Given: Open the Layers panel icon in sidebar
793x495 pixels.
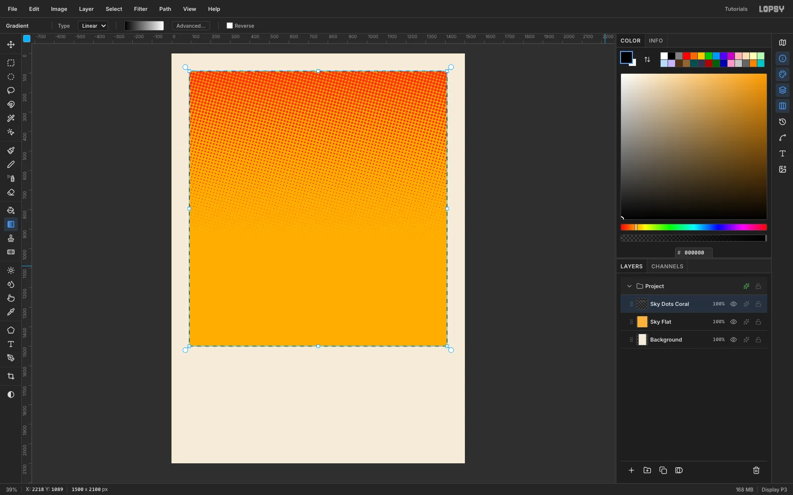Looking at the screenshot, I should pos(783,90).
